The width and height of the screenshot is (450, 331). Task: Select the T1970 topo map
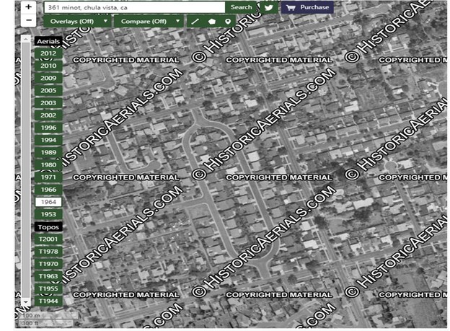[x=48, y=264]
